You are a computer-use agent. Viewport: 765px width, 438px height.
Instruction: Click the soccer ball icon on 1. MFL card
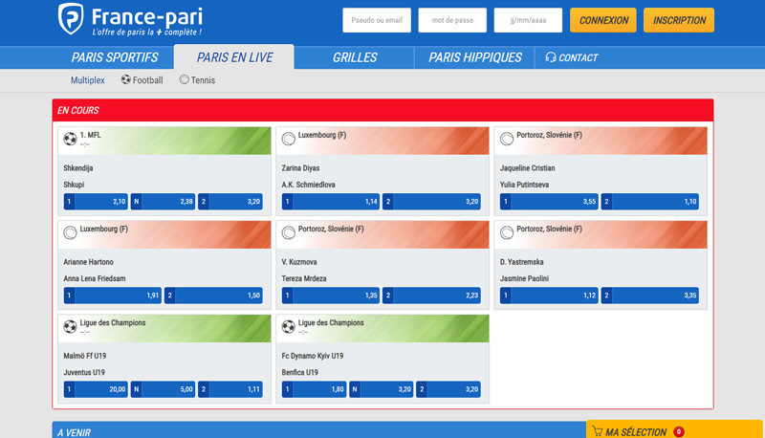(70, 139)
